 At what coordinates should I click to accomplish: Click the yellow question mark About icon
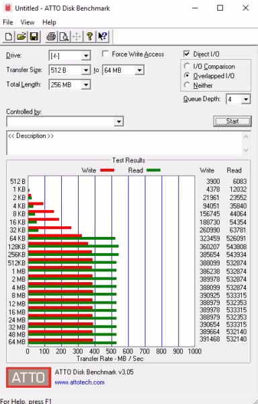89,36
